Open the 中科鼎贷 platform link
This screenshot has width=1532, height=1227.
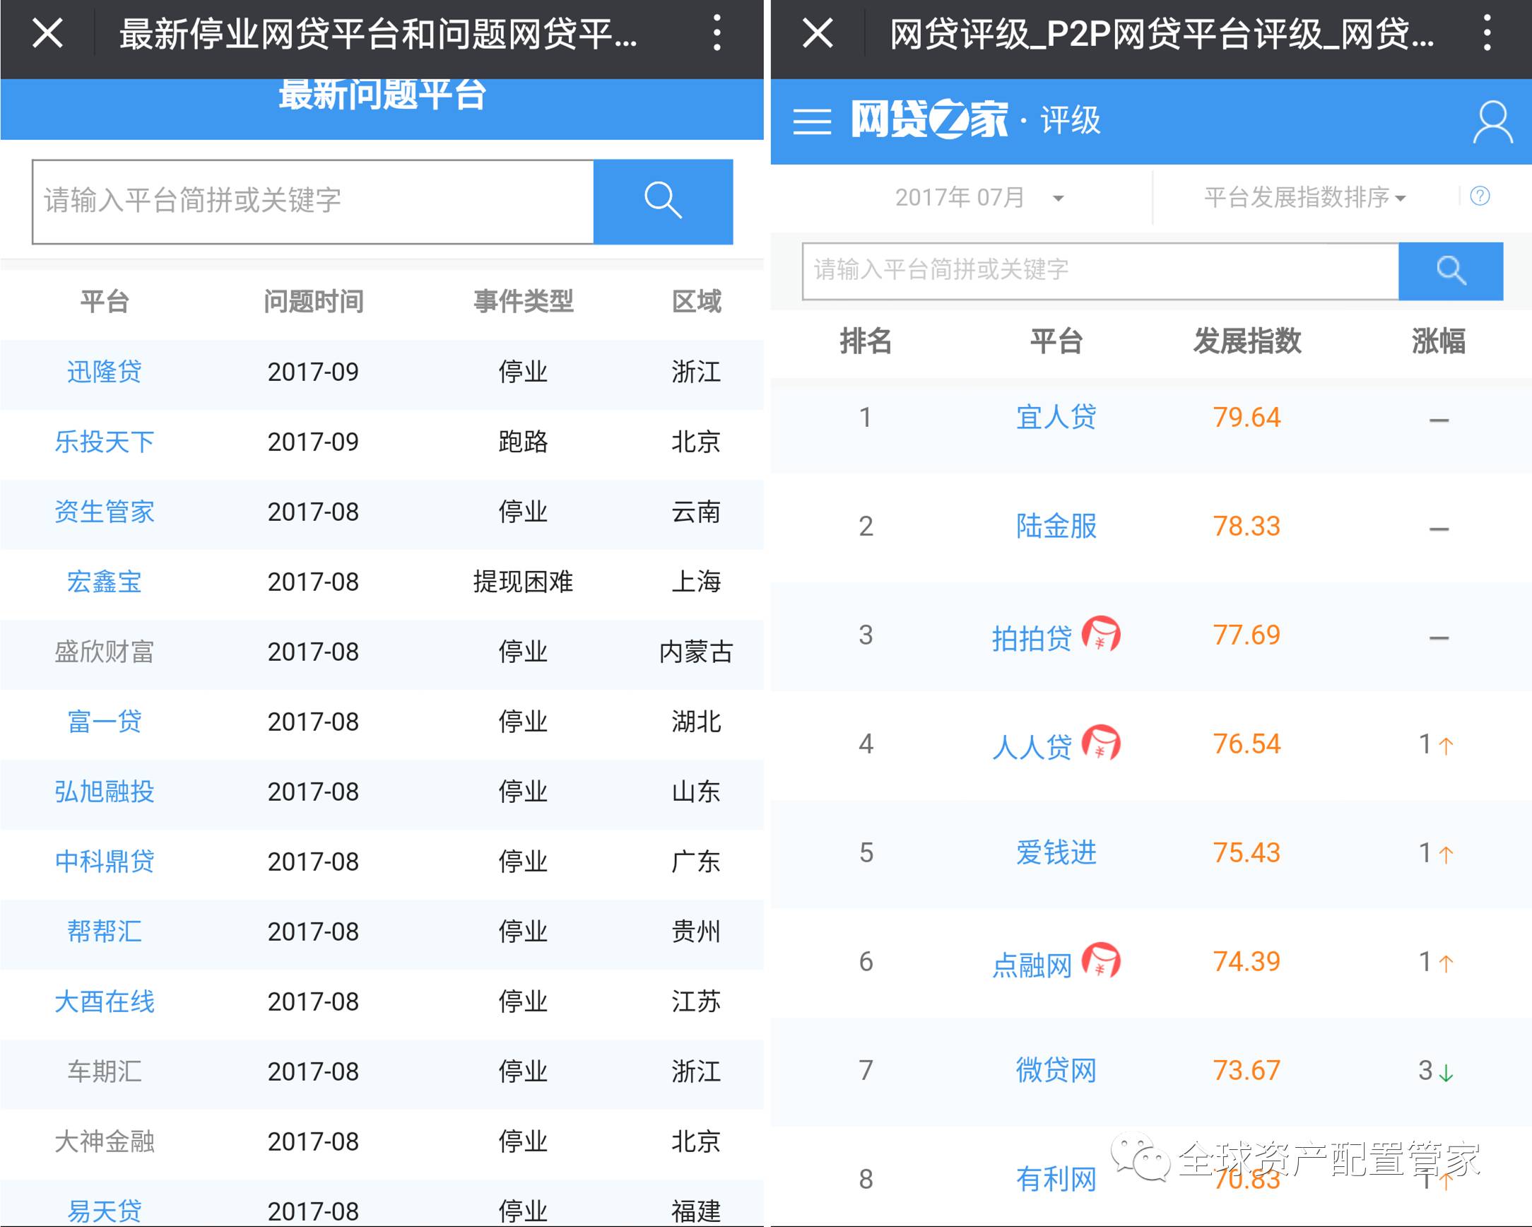click(105, 862)
